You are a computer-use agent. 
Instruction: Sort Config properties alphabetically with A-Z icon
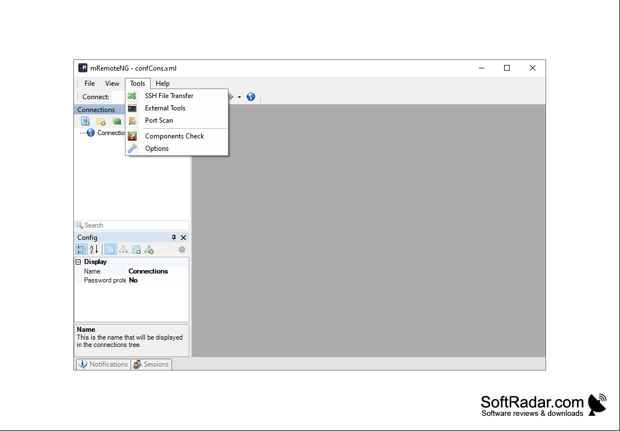coord(94,249)
